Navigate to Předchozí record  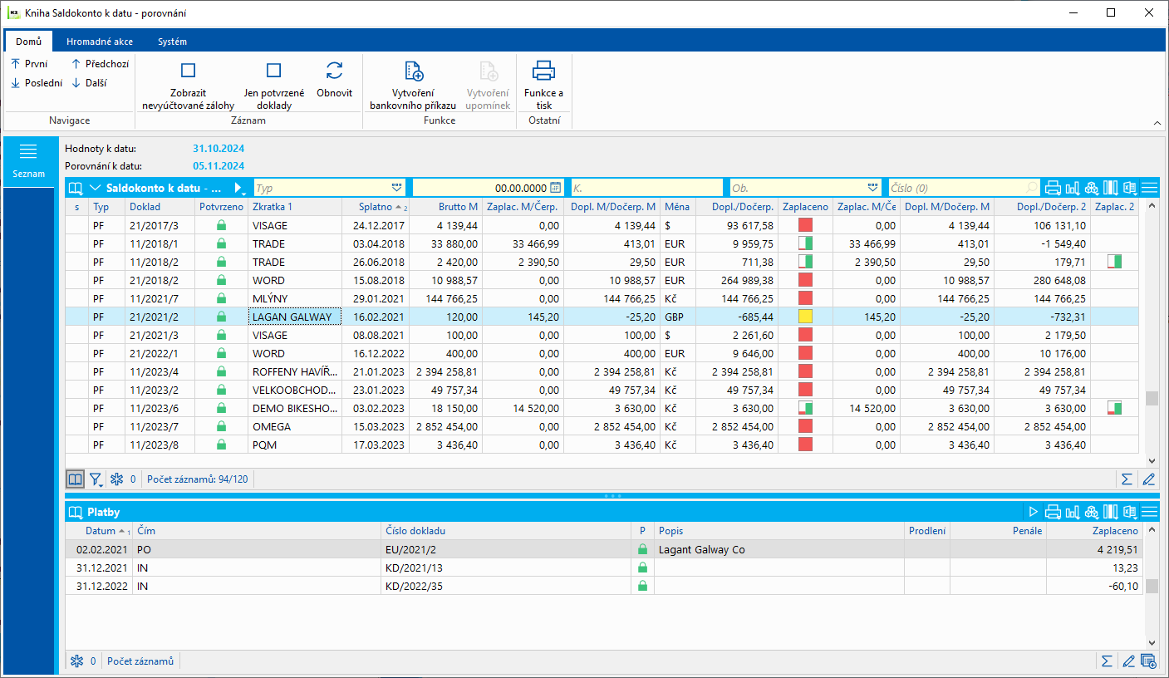click(100, 63)
